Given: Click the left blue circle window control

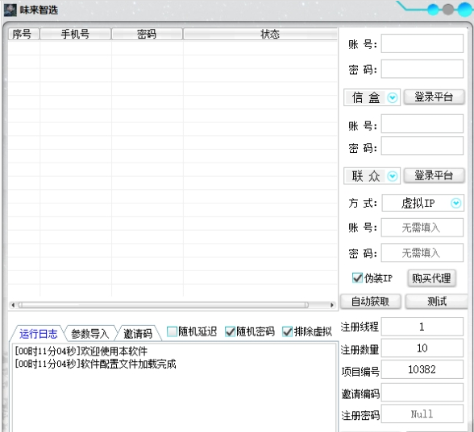Looking at the screenshot, I should point(433,10).
